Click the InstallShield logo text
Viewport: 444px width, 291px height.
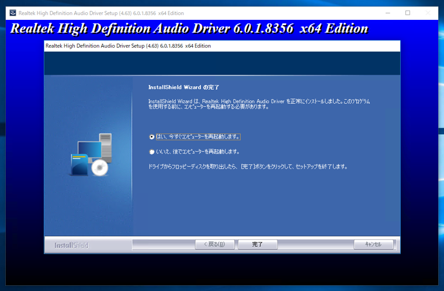[71, 246]
